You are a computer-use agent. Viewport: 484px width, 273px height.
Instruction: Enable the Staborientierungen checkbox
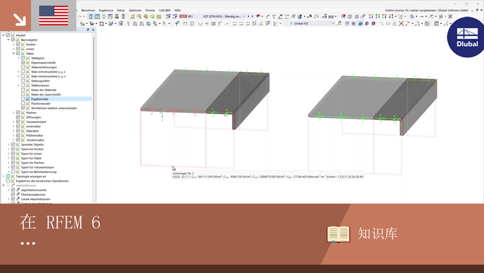click(23, 67)
